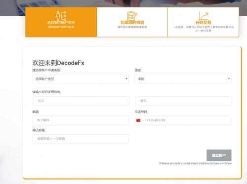Click the 姓氏 last name input field
This screenshot has height=184, width=247.
(x=184, y=101)
